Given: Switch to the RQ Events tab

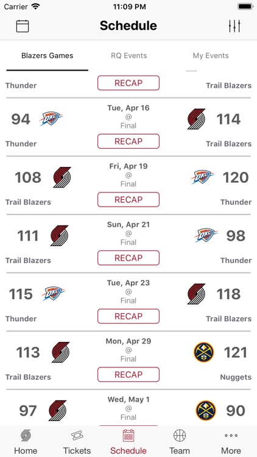Looking at the screenshot, I should pyautogui.click(x=128, y=55).
